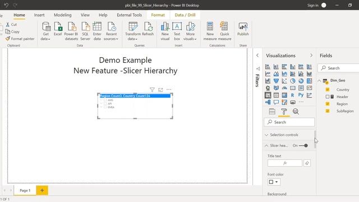Open the Data / Drill tab
This screenshot has height=202, width=359.
pyautogui.click(x=185, y=15)
